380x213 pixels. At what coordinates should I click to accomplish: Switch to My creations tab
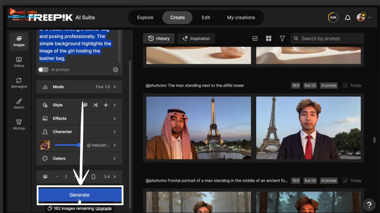[241, 18]
